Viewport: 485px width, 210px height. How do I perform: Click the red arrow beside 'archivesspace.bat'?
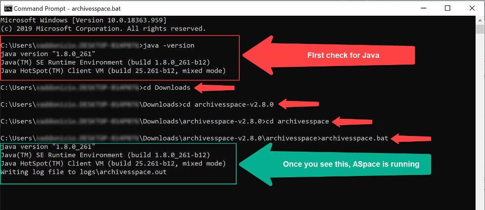point(413,138)
